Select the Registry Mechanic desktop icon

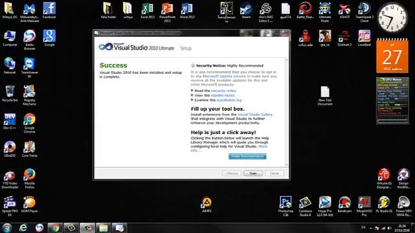(29, 95)
